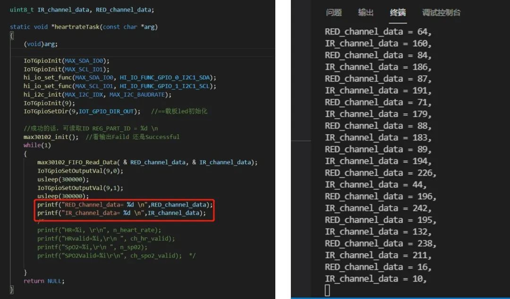Click terminal line 'IR_channel_data = 183,'
Viewport: 510px width, 299px height.
(378, 137)
